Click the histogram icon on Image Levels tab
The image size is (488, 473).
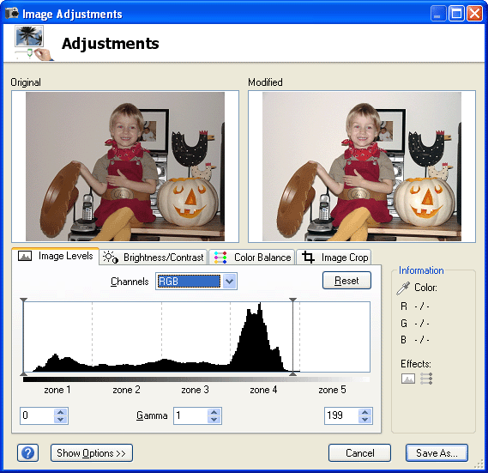[25, 256]
